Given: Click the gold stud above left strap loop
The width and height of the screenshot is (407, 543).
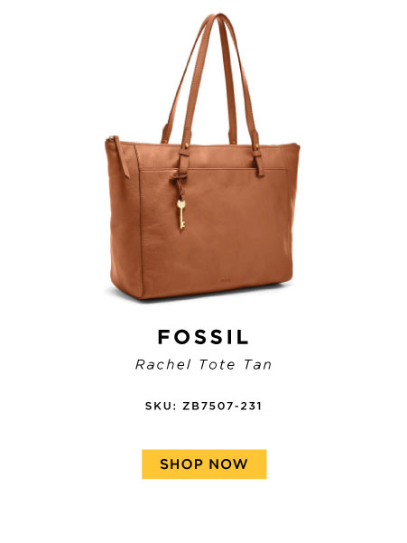Looking at the screenshot, I should pos(187,145).
